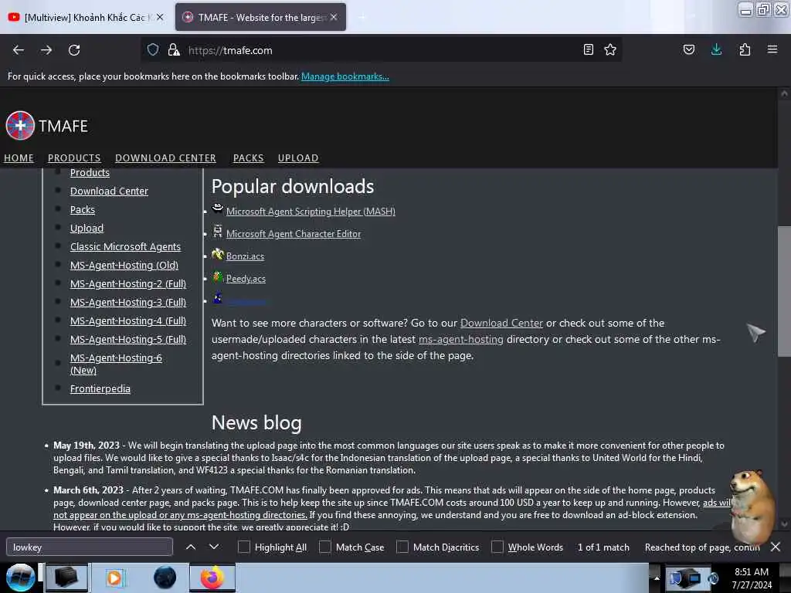The height and width of the screenshot is (593, 791).
Task: Open the Downloads panel arrow
Action: (716, 49)
